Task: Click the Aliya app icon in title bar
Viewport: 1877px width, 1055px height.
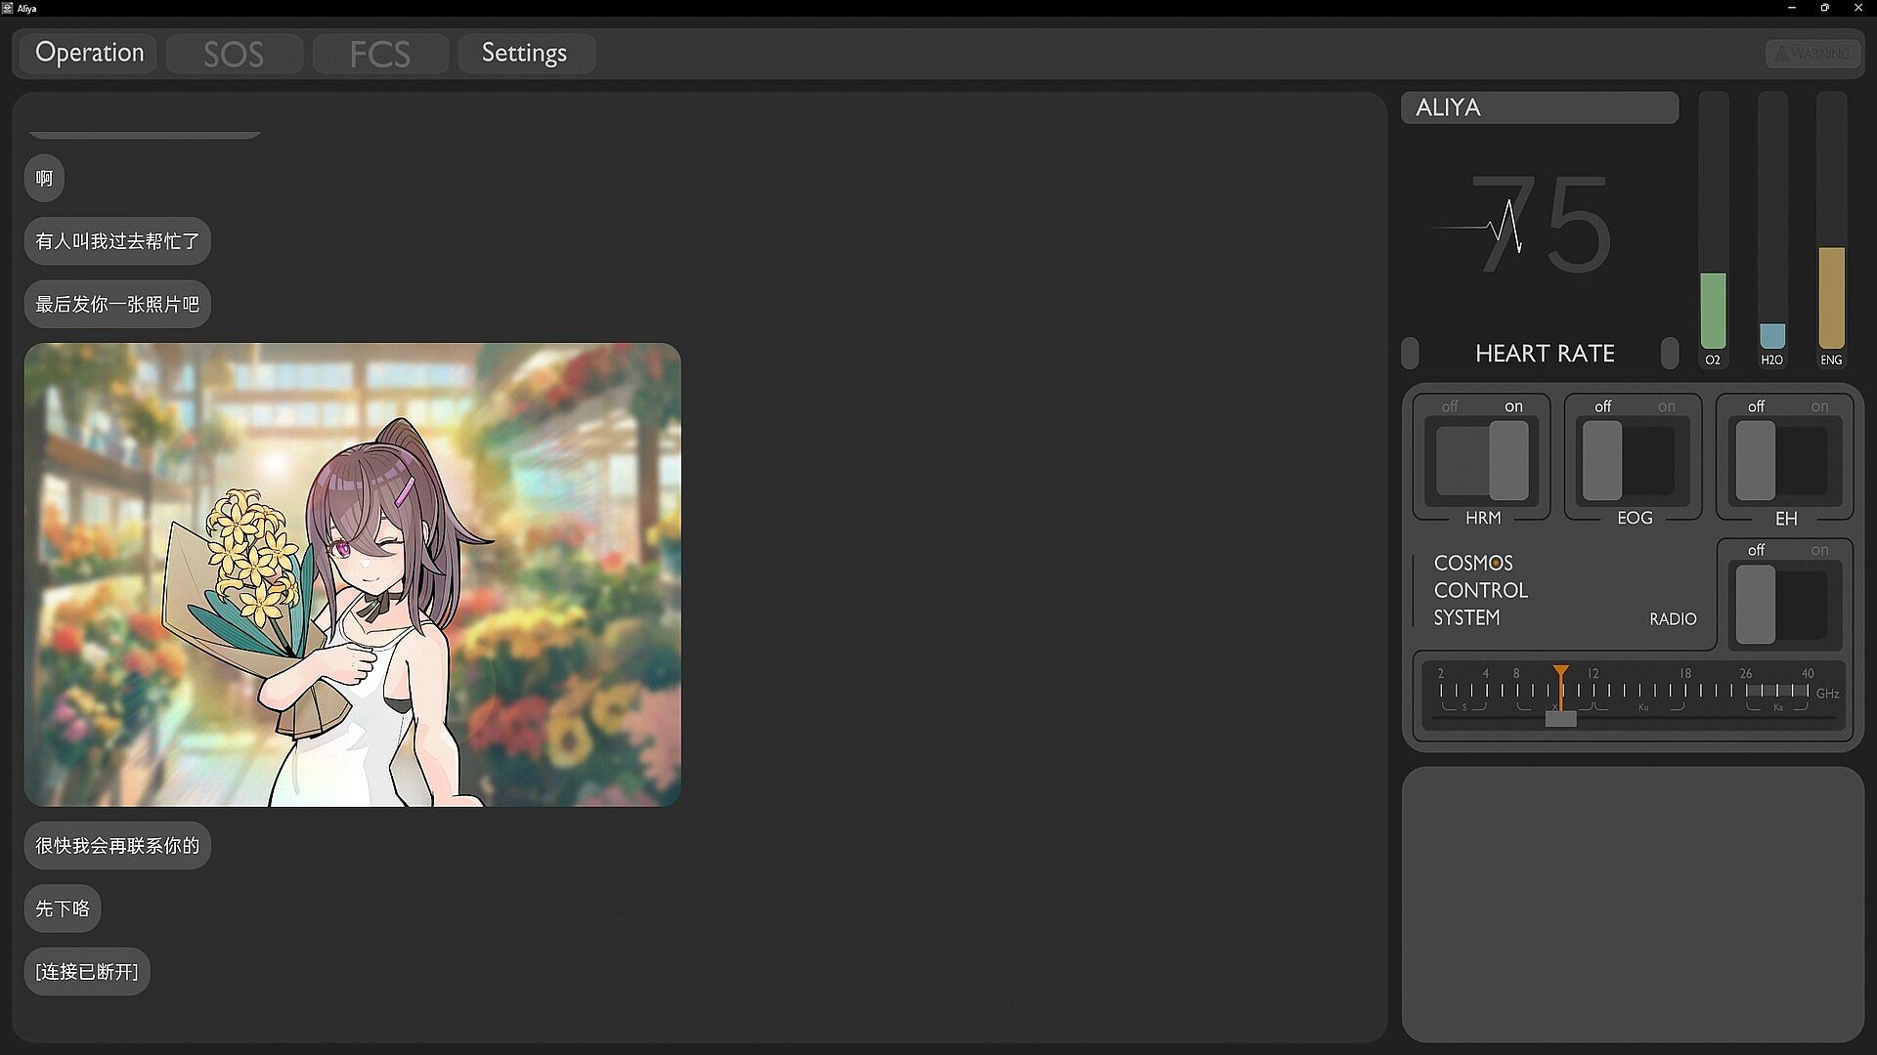Action: point(8,8)
